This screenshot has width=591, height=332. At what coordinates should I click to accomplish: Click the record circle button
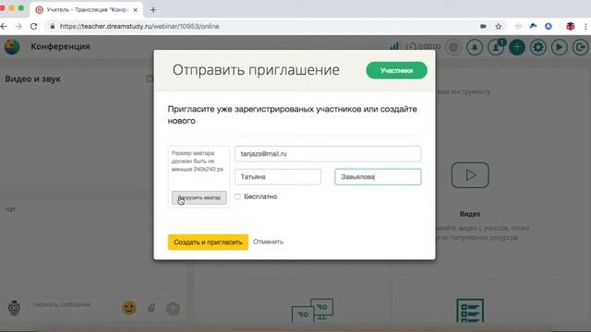[453, 47]
